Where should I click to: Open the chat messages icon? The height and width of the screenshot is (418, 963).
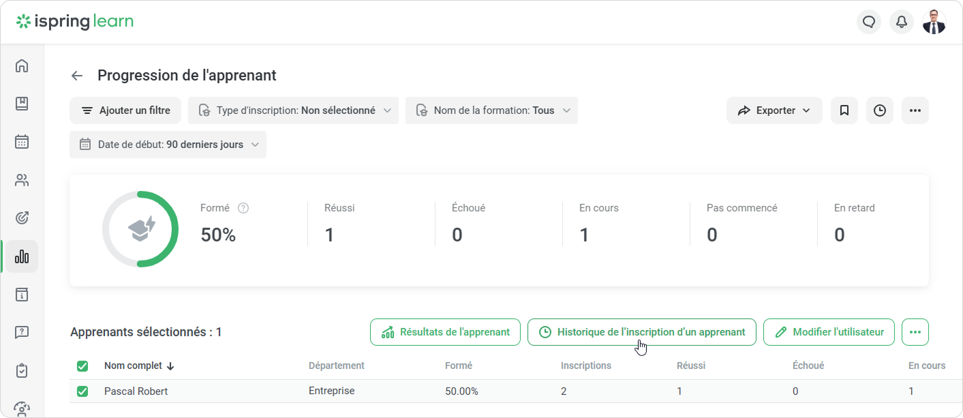(868, 22)
